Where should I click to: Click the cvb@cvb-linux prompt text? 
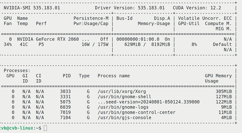pyautogui.click(x=16, y=128)
